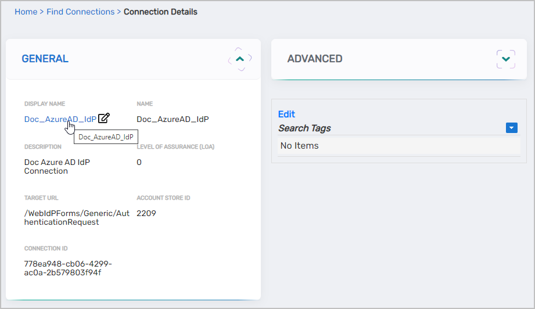Image resolution: width=535 pixels, height=309 pixels.
Task: Click the edit pencil icon beside display name
Action: click(x=104, y=118)
